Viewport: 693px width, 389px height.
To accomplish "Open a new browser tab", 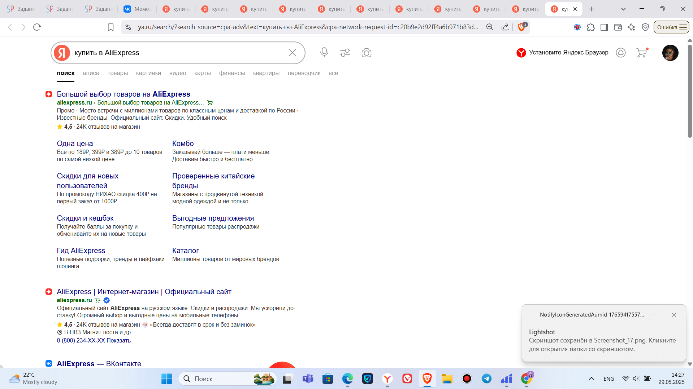I will tap(592, 9).
